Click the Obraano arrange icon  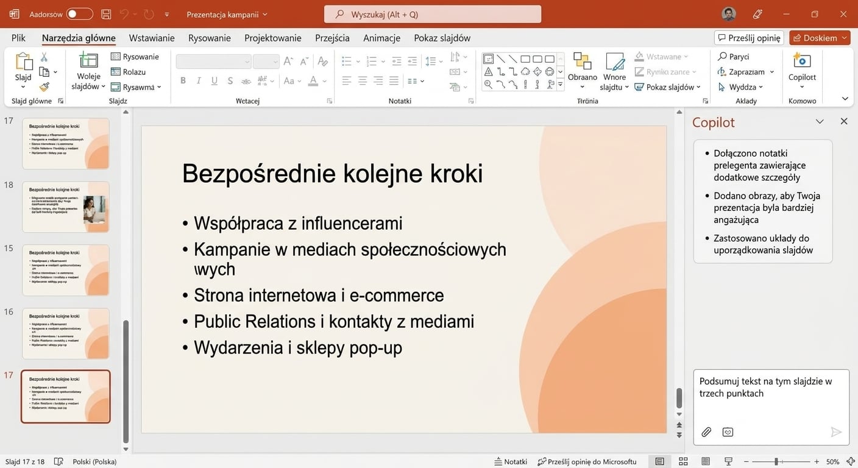click(x=583, y=62)
